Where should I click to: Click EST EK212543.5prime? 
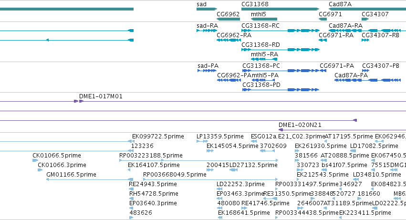pyautogui.click(x=323, y=175)
